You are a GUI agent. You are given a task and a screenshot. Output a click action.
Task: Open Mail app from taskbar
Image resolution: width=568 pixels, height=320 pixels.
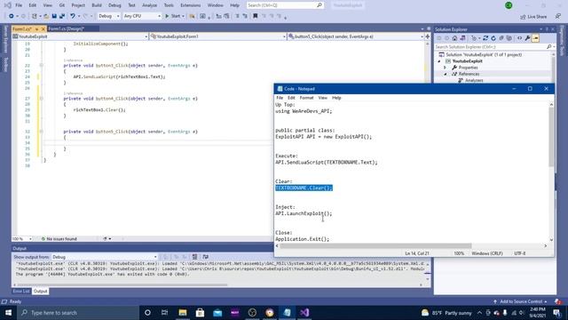(217, 312)
